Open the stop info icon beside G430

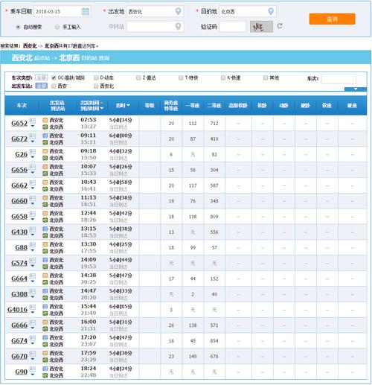(33, 229)
